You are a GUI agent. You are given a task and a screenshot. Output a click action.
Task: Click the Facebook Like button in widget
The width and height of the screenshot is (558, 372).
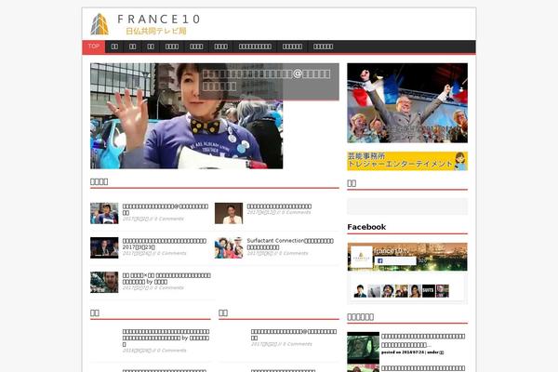coord(395,261)
